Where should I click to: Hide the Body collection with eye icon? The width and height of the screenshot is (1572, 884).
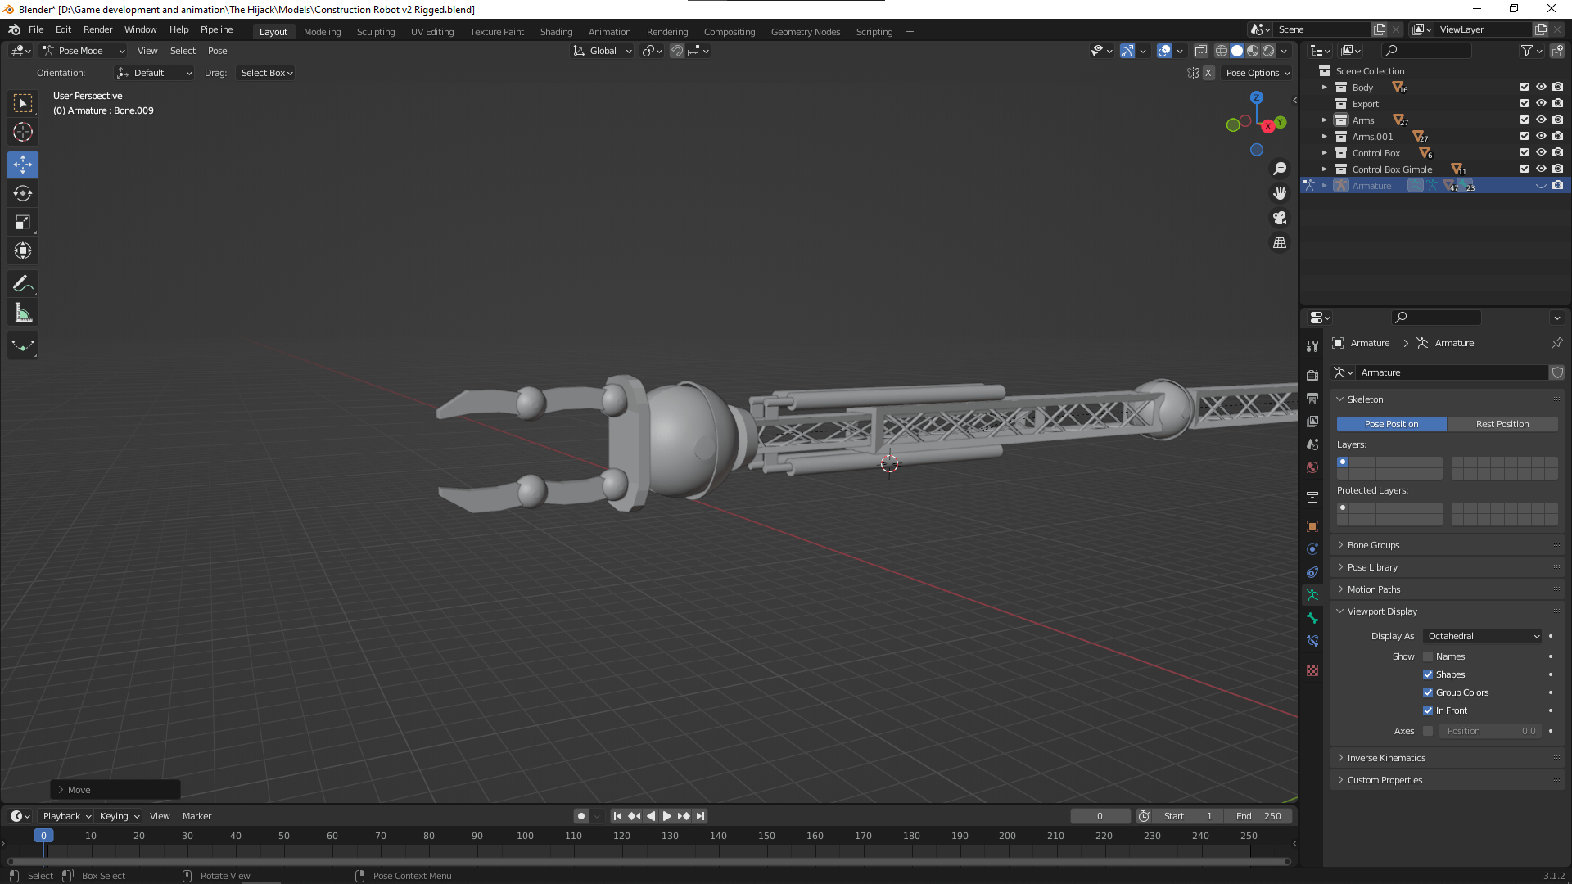(1541, 87)
